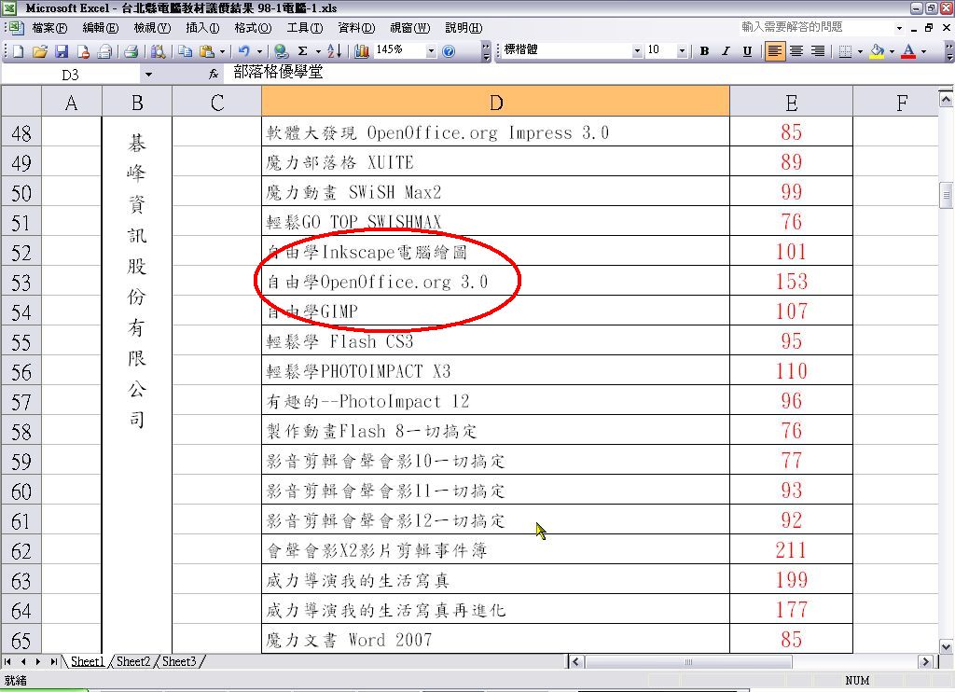Open the 資料(D) menu

coord(356,28)
